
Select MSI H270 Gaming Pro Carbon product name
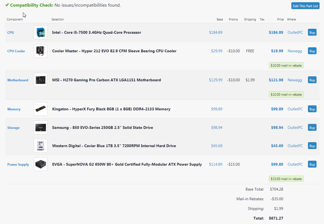[107, 80]
